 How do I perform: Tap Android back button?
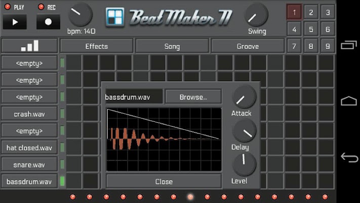349,157
